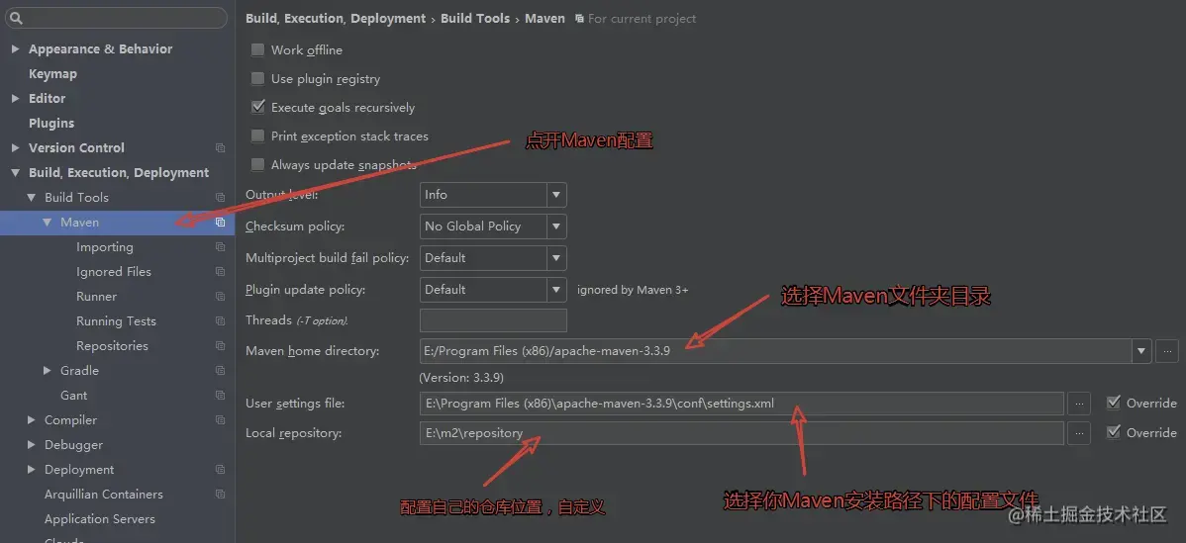Click the per-project icon beside Version Control
This screenshot has height=543, width=1186.
tap(220, 148)
